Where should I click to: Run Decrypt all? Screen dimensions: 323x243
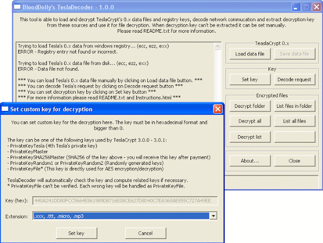point(250,121)
